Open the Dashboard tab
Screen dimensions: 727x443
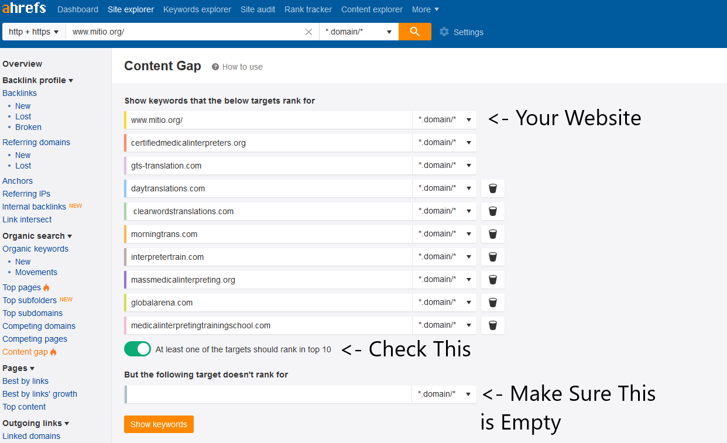78,9
